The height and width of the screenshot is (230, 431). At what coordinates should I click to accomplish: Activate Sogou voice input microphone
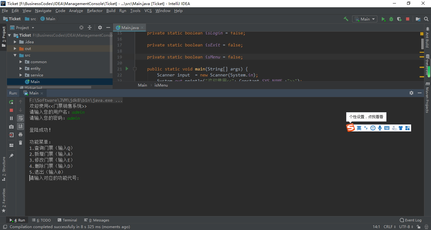pos(380,128)
